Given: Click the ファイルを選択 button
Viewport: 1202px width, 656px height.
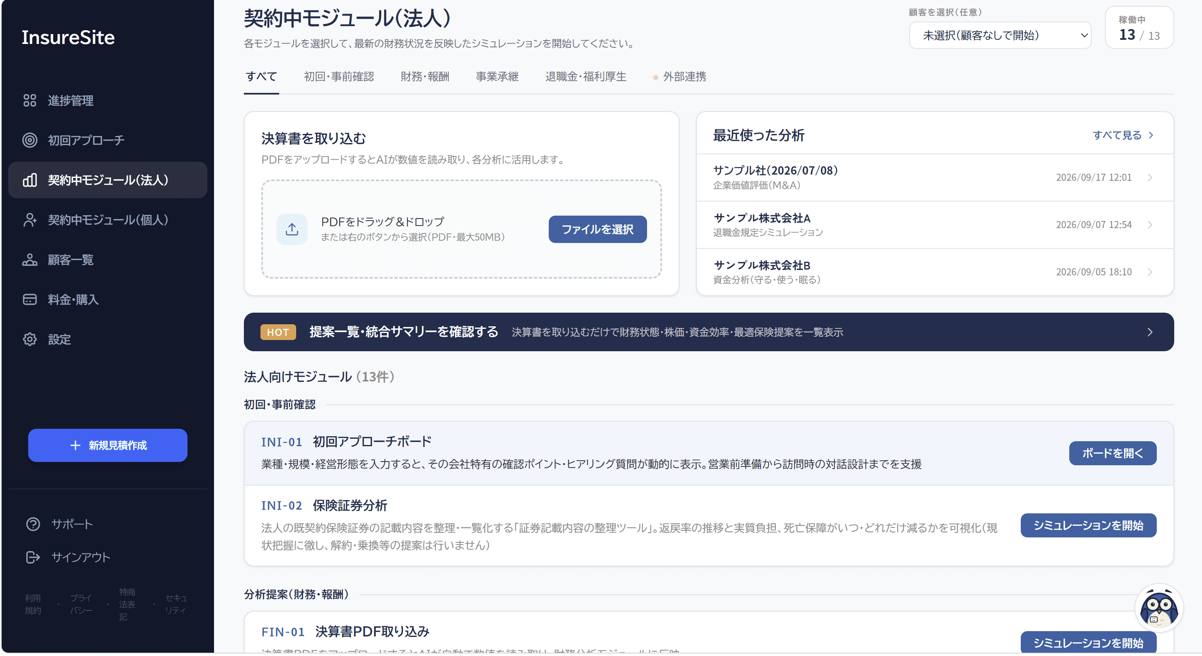Looking at the screenshot, I should pos(598,230).
